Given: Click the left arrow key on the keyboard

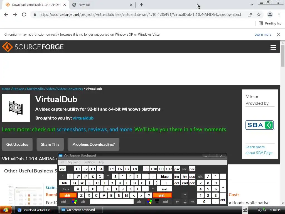Looking at the screenshot, I should click(x=178, y=202).
